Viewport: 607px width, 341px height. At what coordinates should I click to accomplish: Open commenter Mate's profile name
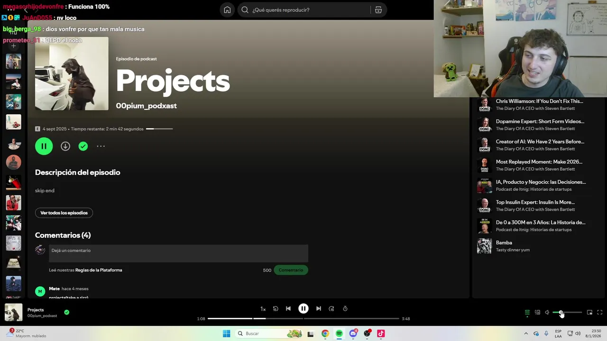(x=55, y=289)
